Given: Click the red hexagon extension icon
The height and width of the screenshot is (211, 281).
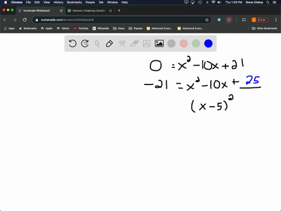Looking at the screenshot, I should tap(229, 20).
